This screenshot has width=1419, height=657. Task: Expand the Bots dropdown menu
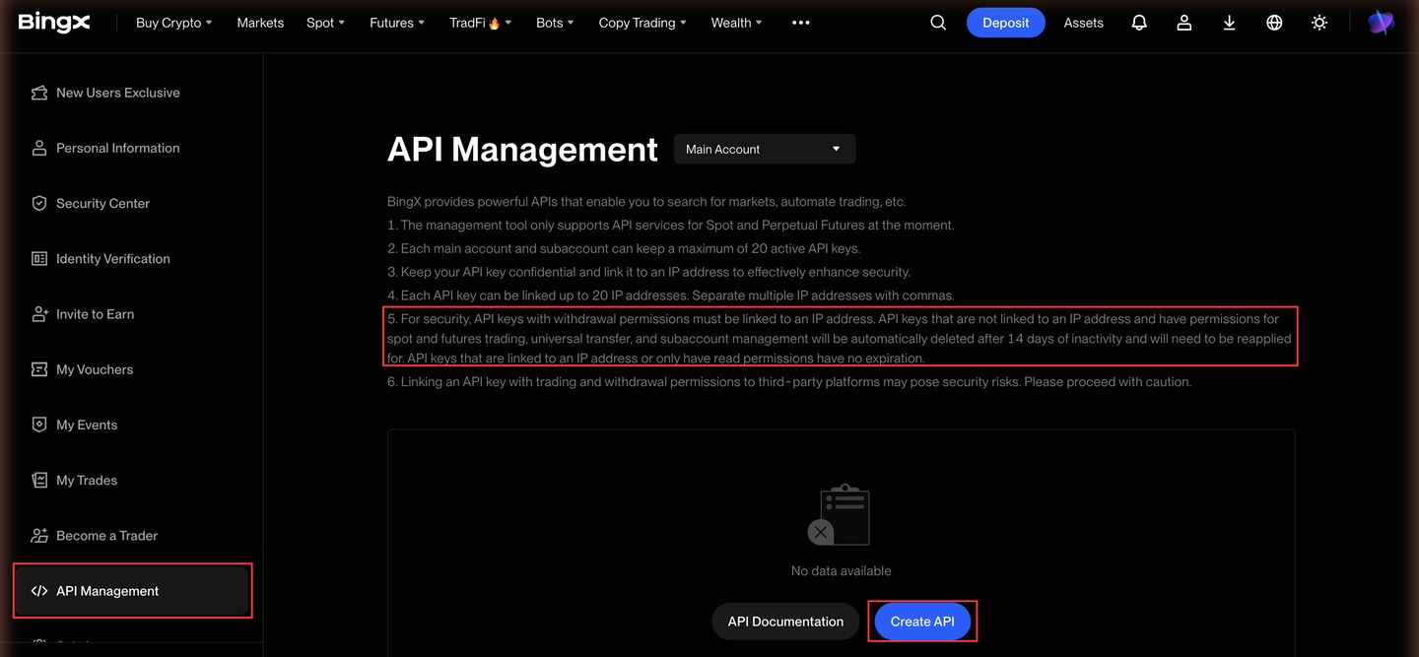click(x=555, y=23)
